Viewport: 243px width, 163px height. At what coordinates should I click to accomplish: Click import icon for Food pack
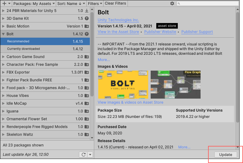pyautogui.click(x=87, y=88)
